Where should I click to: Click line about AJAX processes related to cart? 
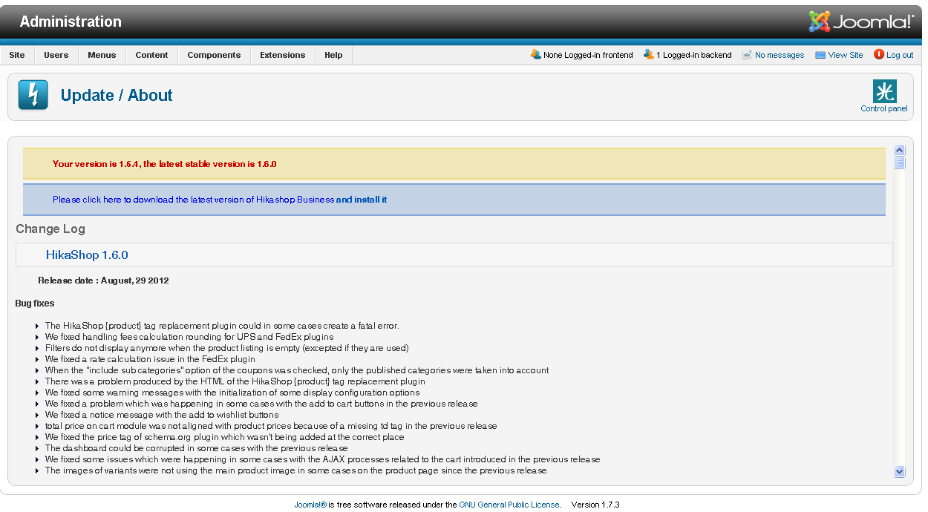click(x=323, y=459)
